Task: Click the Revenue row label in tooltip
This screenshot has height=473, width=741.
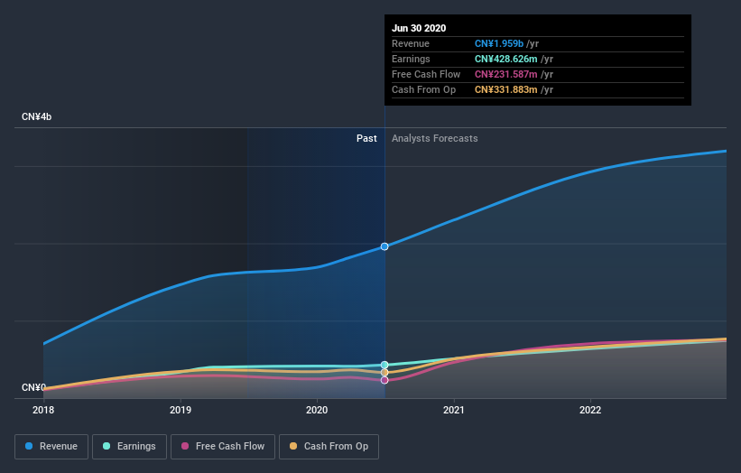Action: pyautogui.click(x=410, y=43)
